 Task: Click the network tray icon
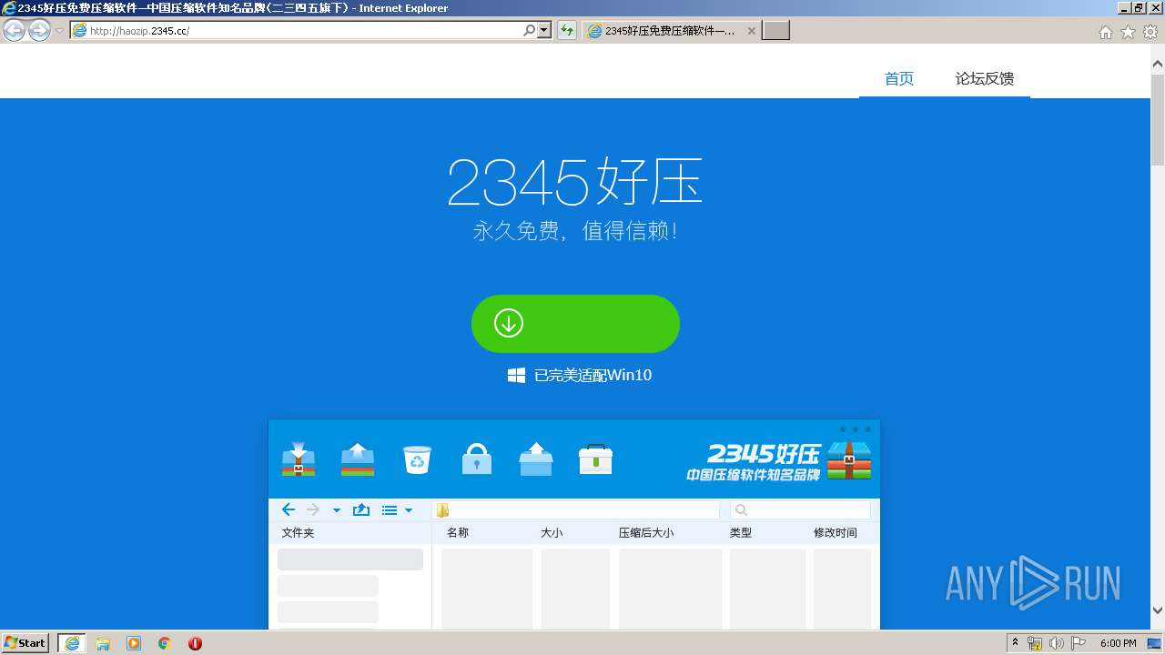[1035, 643]
